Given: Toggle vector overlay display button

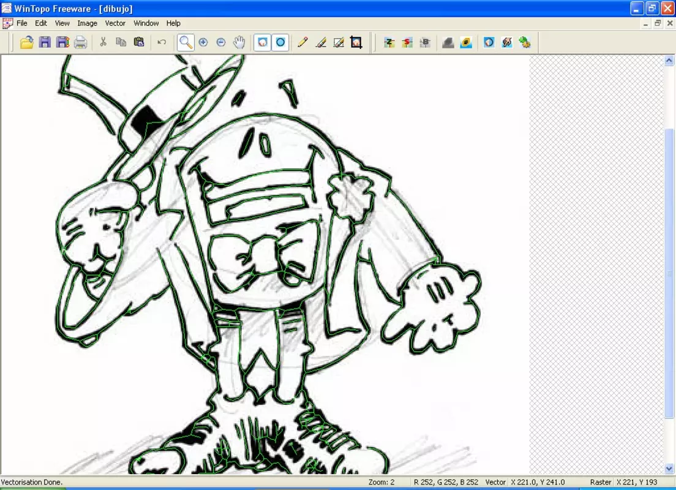Looking at the screenshot, I should (280, 42).
